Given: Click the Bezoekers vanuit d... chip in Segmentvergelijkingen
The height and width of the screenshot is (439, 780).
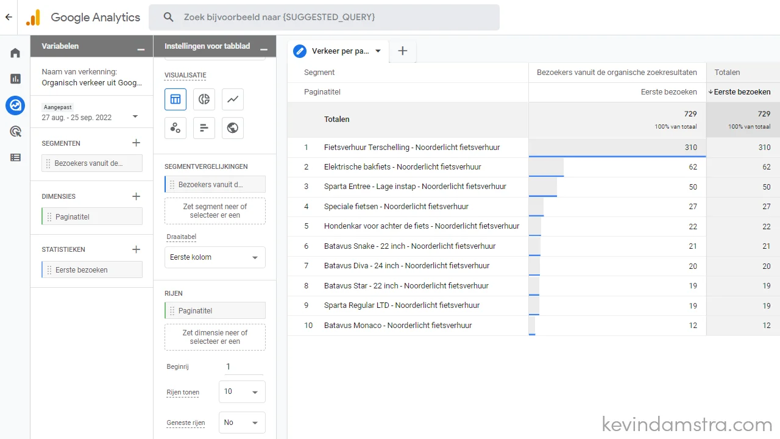Looking at the screenshot, I should (215, 184).
